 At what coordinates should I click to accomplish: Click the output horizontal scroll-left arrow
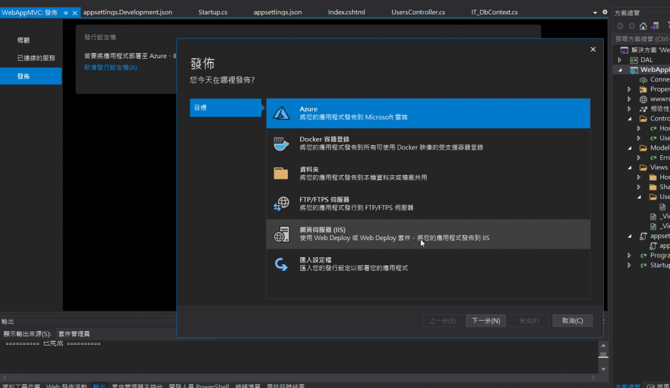point(5,378)
